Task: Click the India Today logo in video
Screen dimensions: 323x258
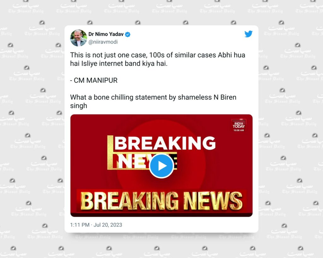Action: [x=238, y=125]
